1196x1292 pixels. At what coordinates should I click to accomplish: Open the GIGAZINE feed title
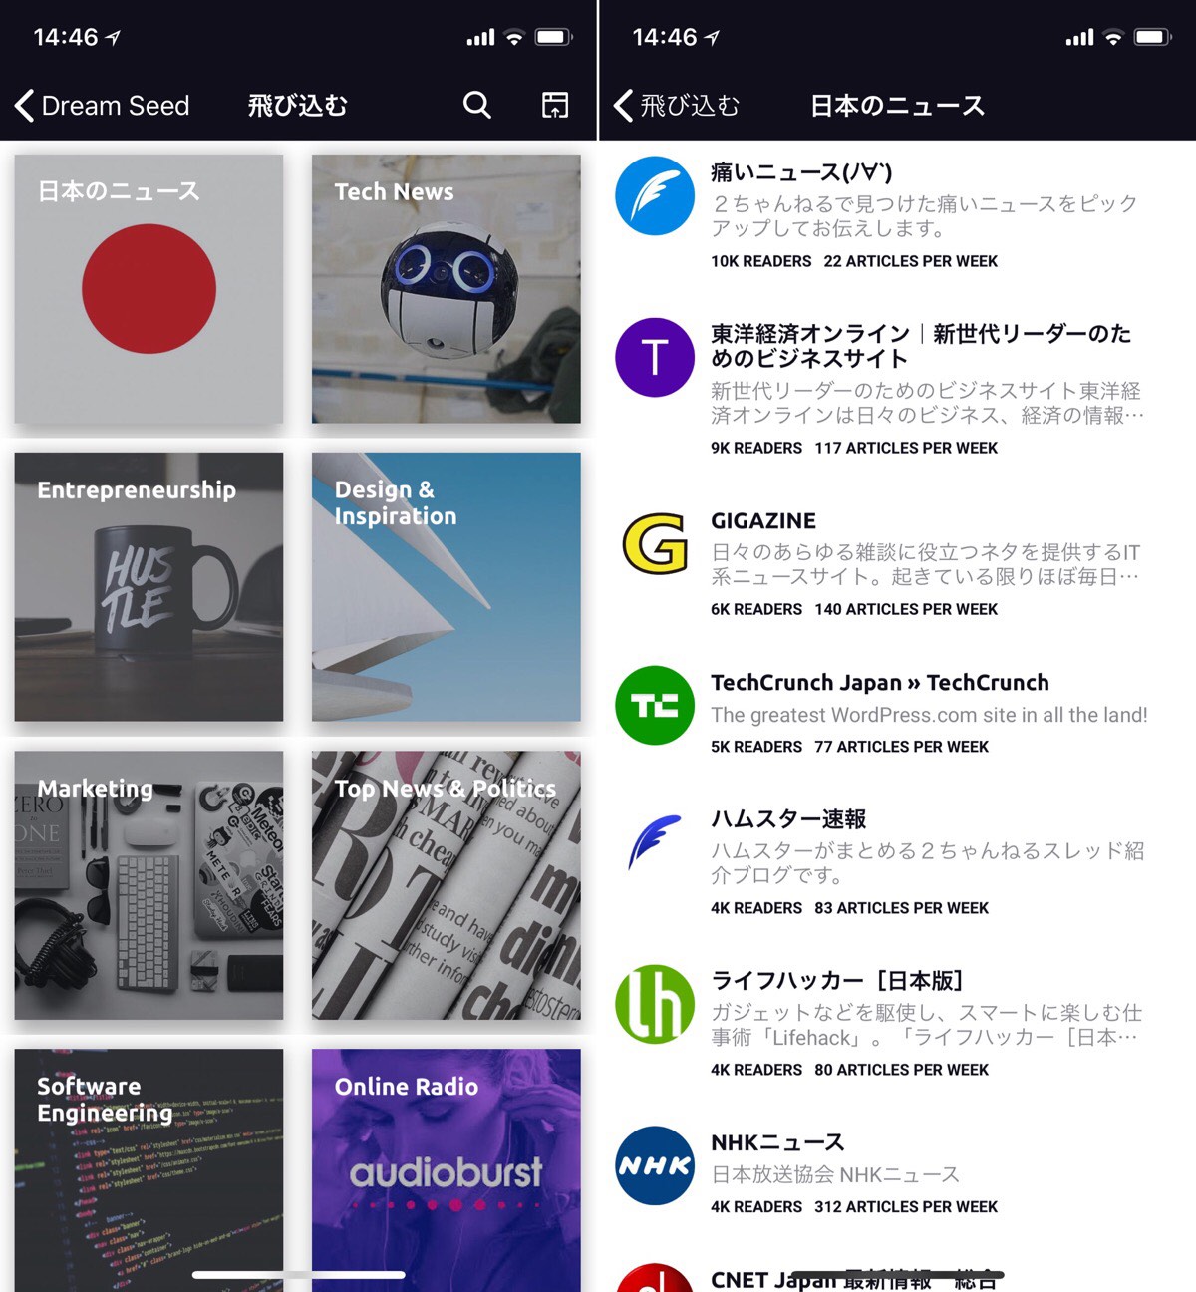[763, 520]
